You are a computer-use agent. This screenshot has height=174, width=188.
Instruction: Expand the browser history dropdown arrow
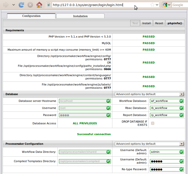coord(14,5)
